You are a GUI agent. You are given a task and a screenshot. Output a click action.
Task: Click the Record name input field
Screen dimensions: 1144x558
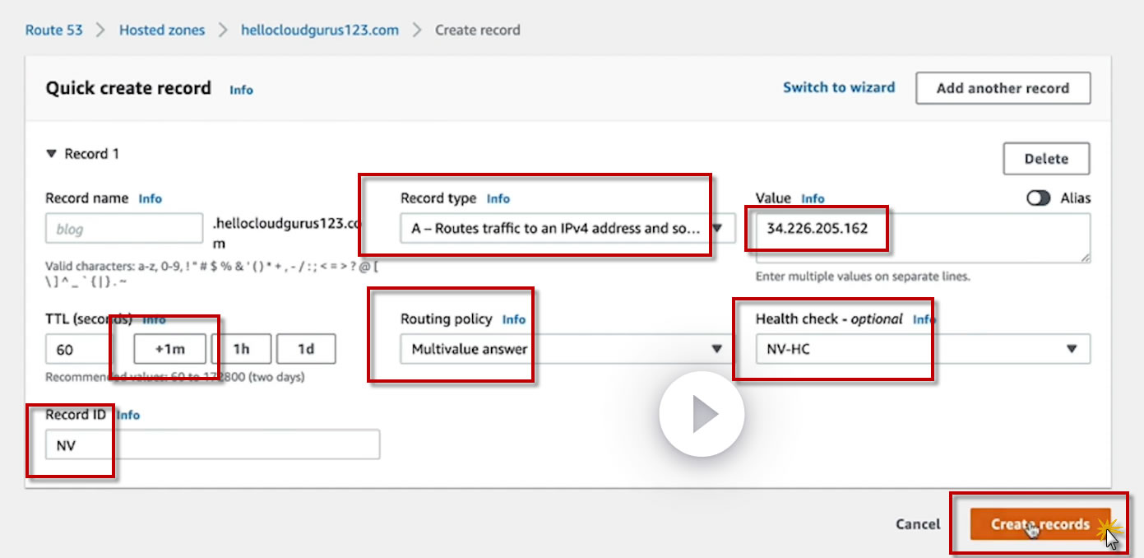pyautogui.click(x=123, y=229)
